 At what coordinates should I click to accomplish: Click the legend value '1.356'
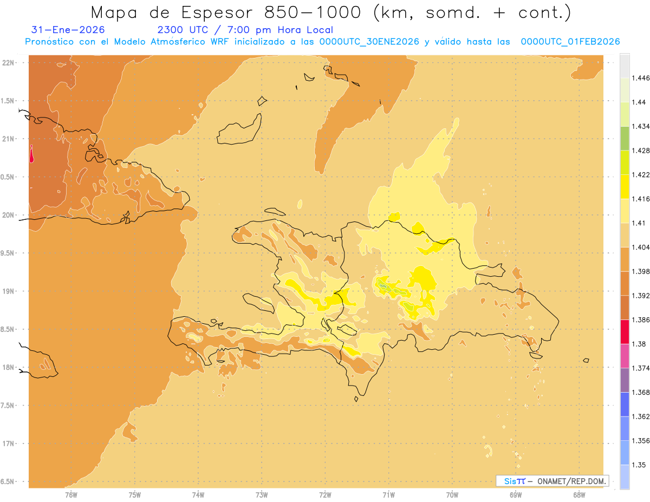[x=642, y=441]
